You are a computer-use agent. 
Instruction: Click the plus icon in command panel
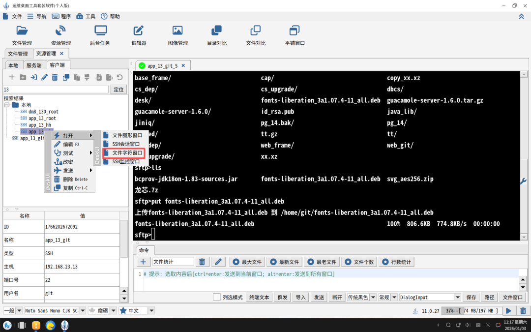pos(143,262)
